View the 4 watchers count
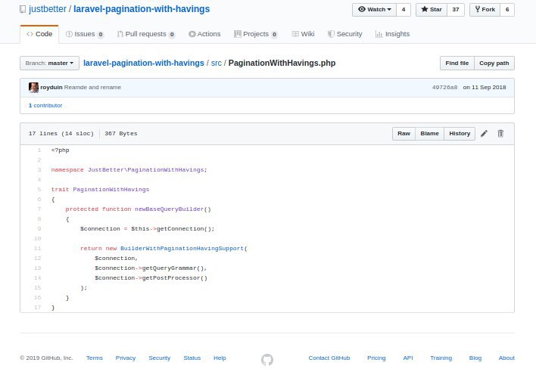 coord(404,10)
